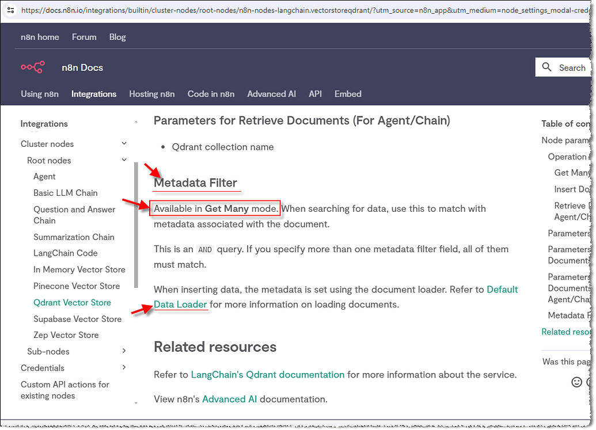Screen dimensions: 596x430
Task: Click the n8n Docs logo
Action: point(60,67)
